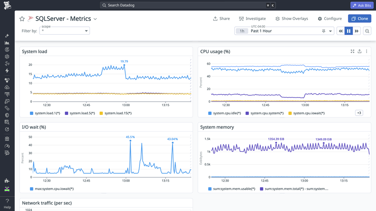The image size is (376, 211).
Task: Click the 1354.39 EiB marker in System memory
Action: (x=276, y=143)
